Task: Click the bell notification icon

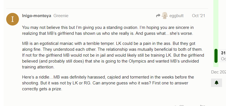Action: coord(216,83)
